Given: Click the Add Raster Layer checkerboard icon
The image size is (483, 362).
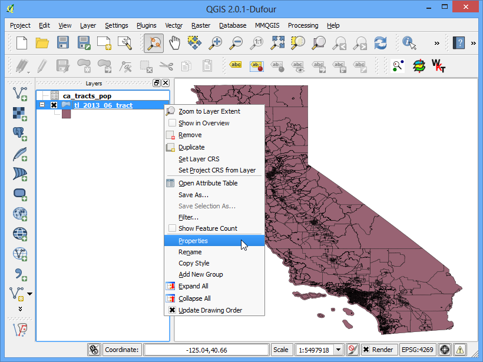Looking at the screenshot, I should (x=19, y=114).
